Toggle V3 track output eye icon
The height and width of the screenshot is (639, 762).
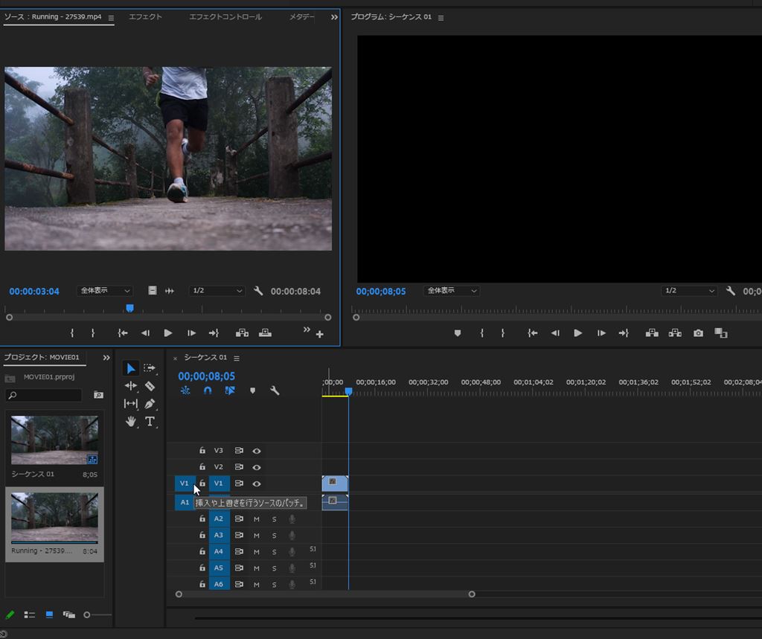[x=257, y=451]
